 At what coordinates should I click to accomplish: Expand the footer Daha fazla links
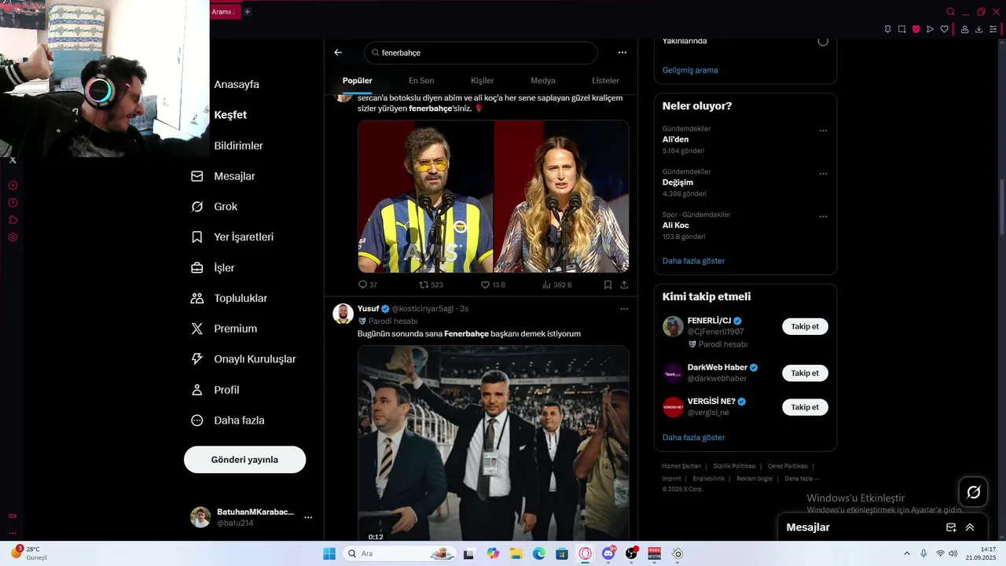pos(802,478)
